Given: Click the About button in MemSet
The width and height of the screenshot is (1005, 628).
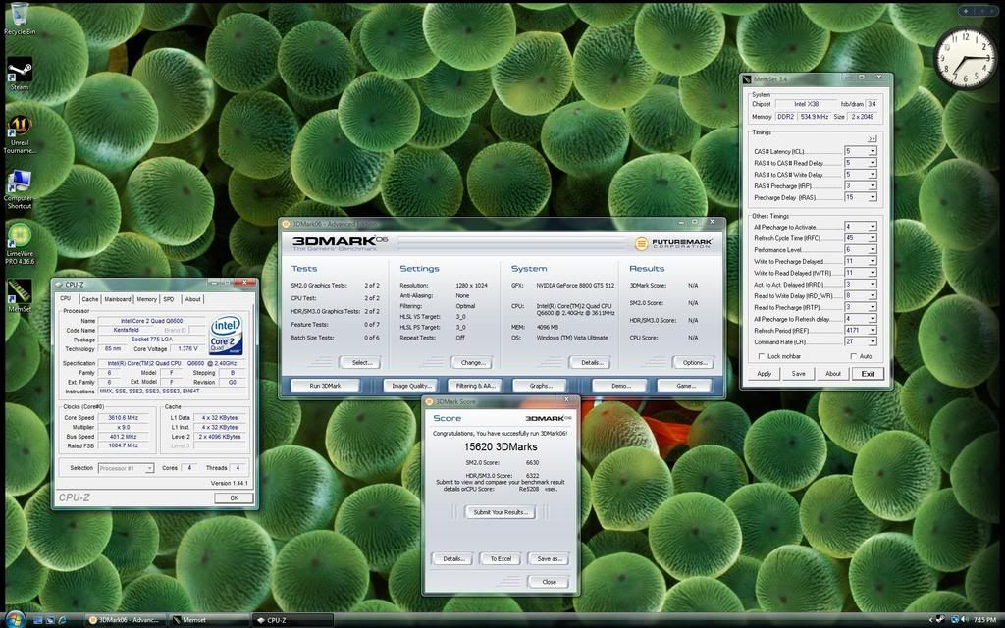Looking at the screenshot, I should [832, 374].
